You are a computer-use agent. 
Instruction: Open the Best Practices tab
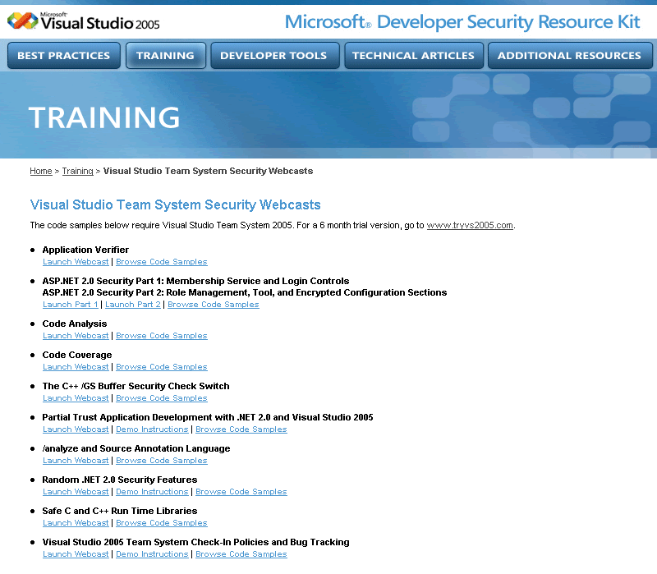click(64, 55)
